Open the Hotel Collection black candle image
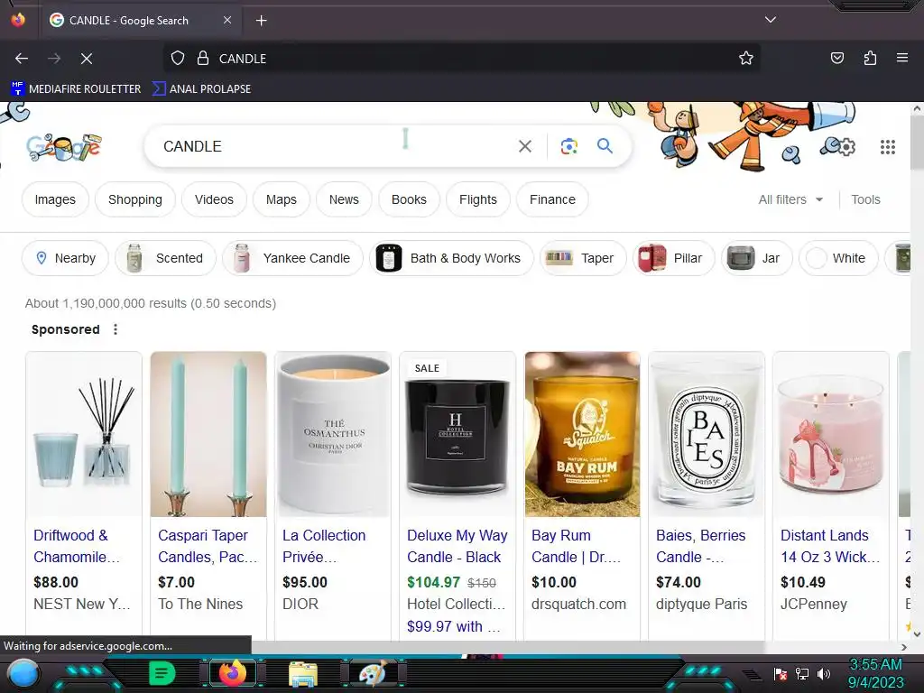Viewport: 924px width, 693px height. 457,434
